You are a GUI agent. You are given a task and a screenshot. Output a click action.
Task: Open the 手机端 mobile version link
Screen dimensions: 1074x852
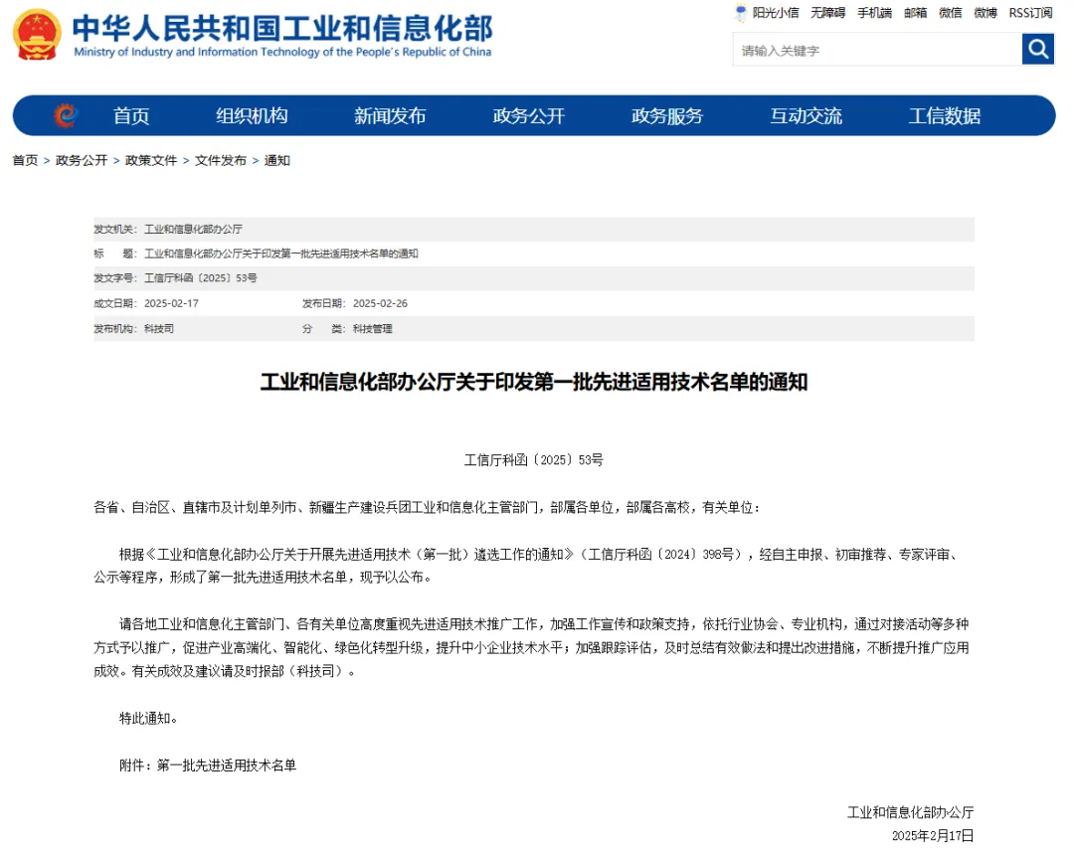[875, 12]
